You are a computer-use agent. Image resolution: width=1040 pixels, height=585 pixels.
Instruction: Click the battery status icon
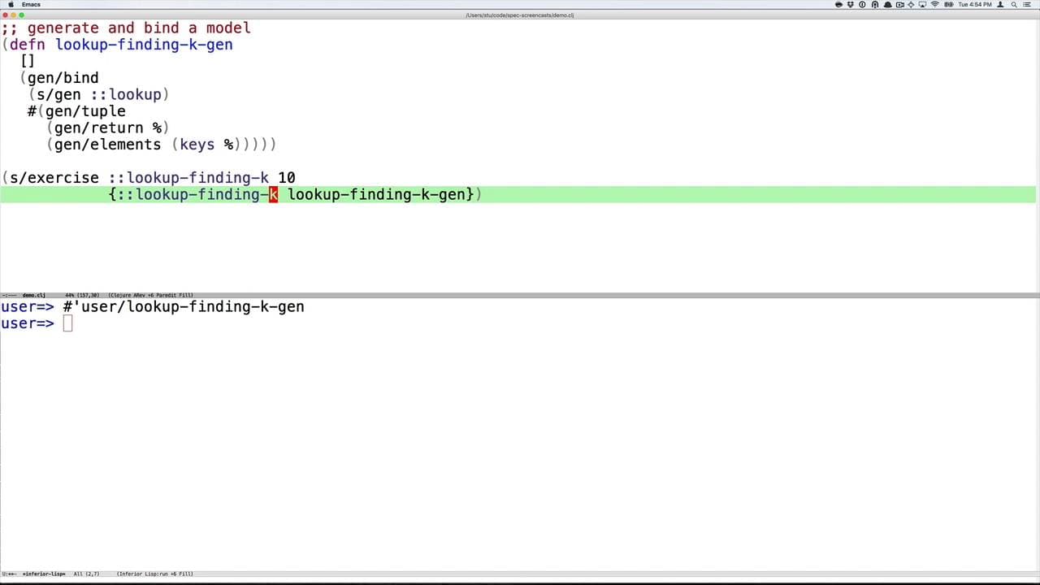(949, 4)
